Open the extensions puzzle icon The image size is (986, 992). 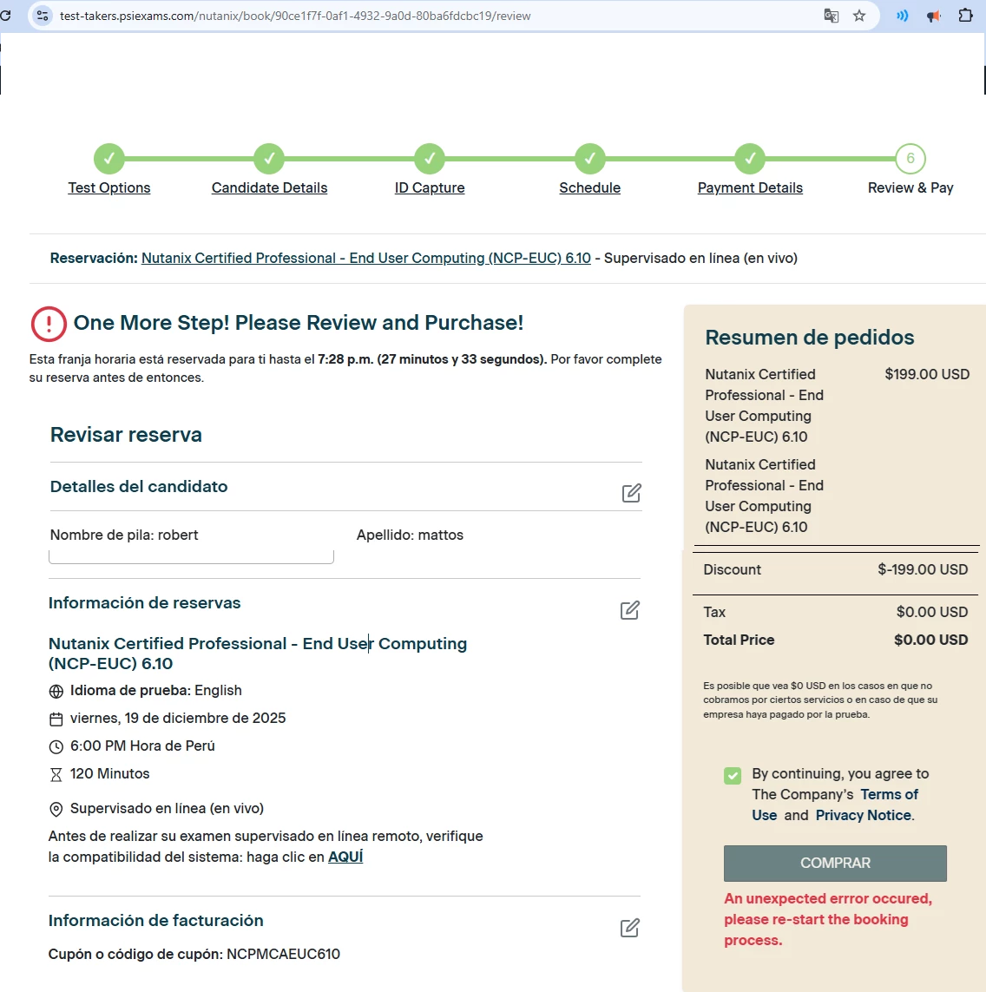[965, 15]
